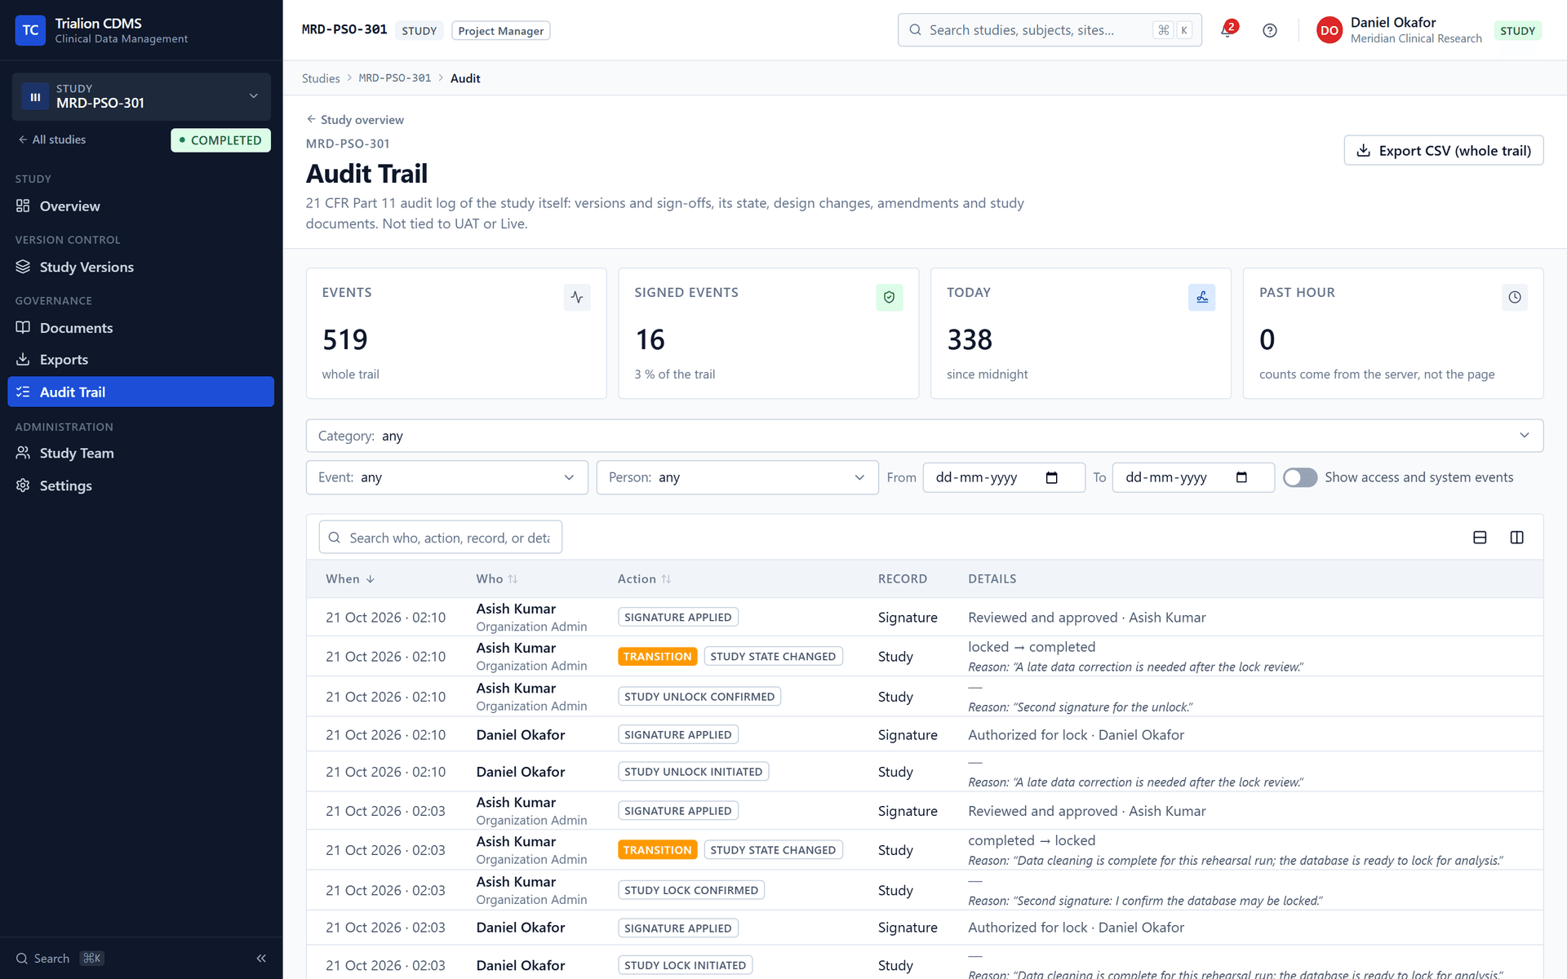Open the From date calendar picker

1052,478
